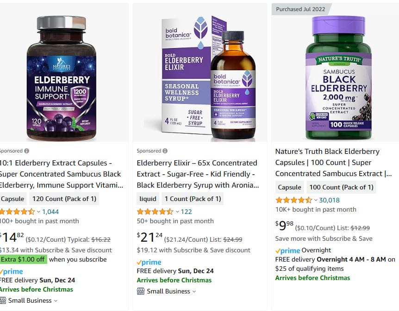399x311 pixels.
Task: Expand rating breakdown chevron next to 1,044
Action: [39, 212]
